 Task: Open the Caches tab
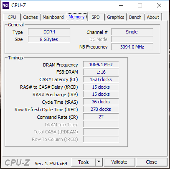(x=30, y=17)
